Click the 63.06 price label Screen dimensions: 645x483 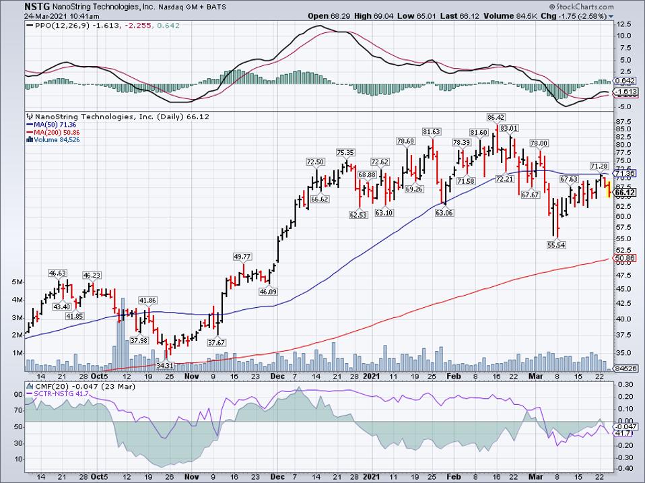[x=444, y=213]
